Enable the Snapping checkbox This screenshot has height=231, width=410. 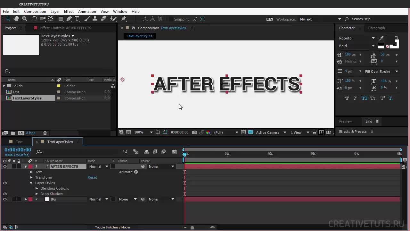(171, 19)
